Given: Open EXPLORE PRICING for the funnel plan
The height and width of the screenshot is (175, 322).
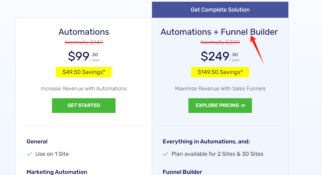Looking at the screenshot, I should click(x=220, y=106).
